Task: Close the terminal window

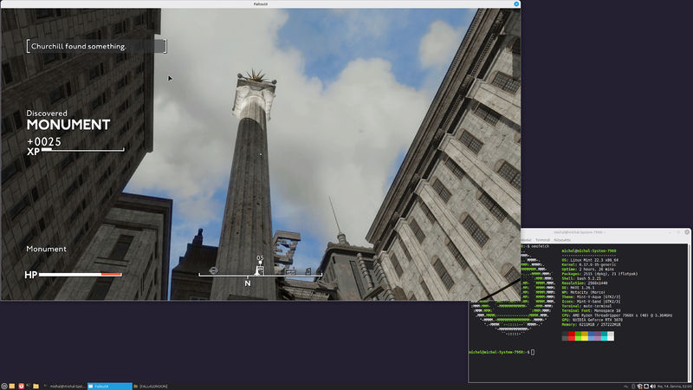Action: [x=687, y=232]
